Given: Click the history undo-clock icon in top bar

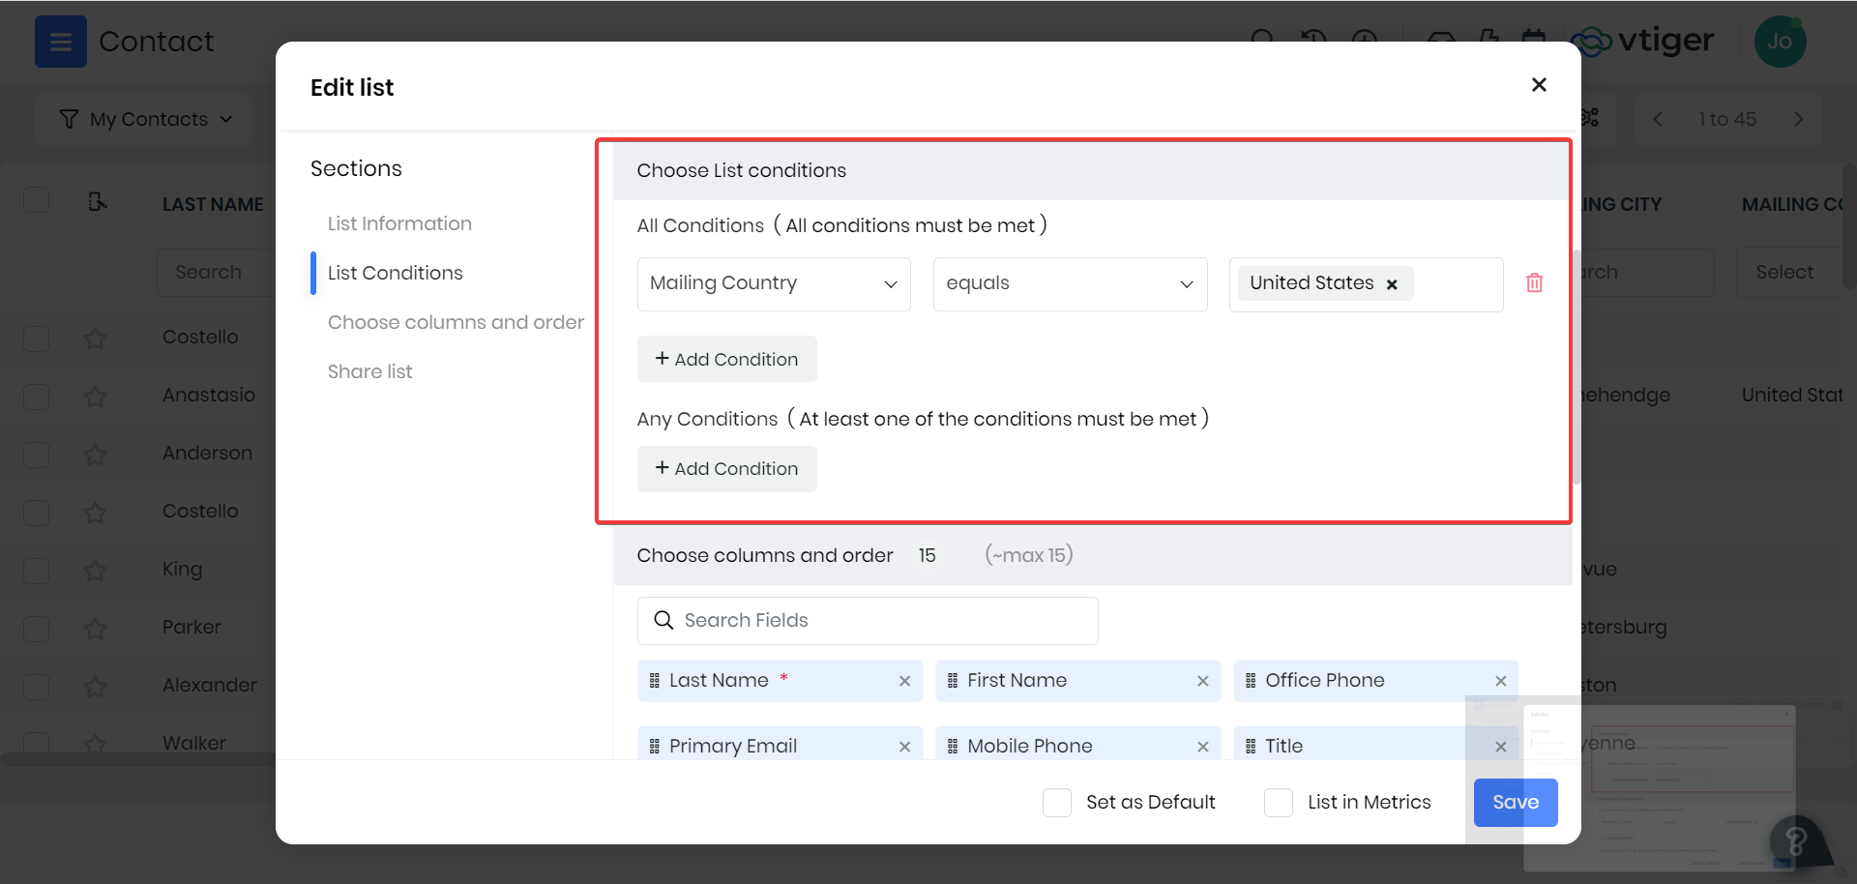Looking at the screenshot, I should (1312, 41).
